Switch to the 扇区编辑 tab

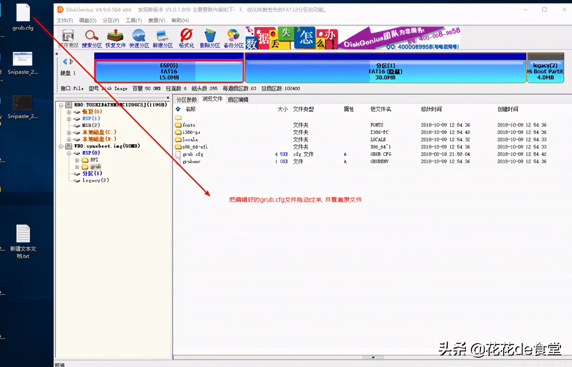click(x=238, y=100)
